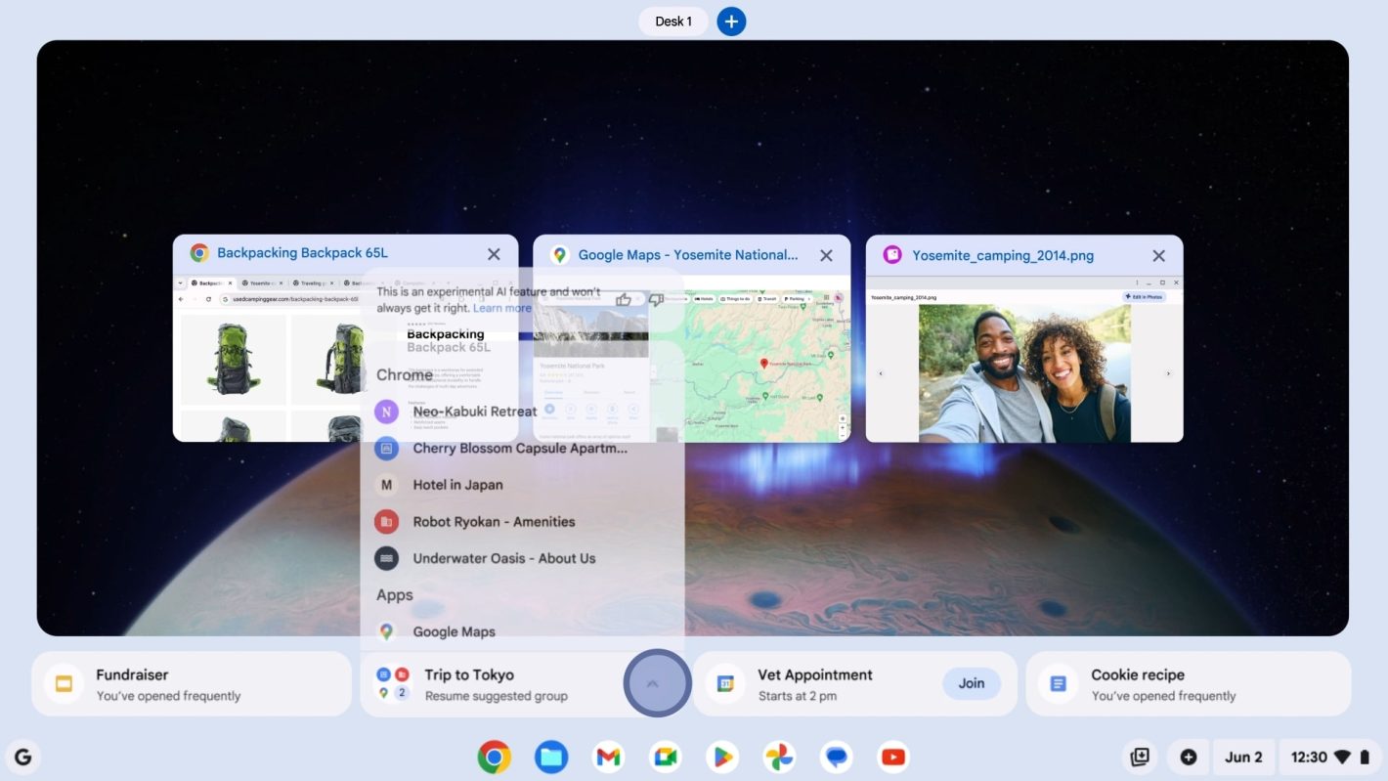Open Google Play Store icon
The width and height of the screenshot is (1388, 781).
coord(722,757)
